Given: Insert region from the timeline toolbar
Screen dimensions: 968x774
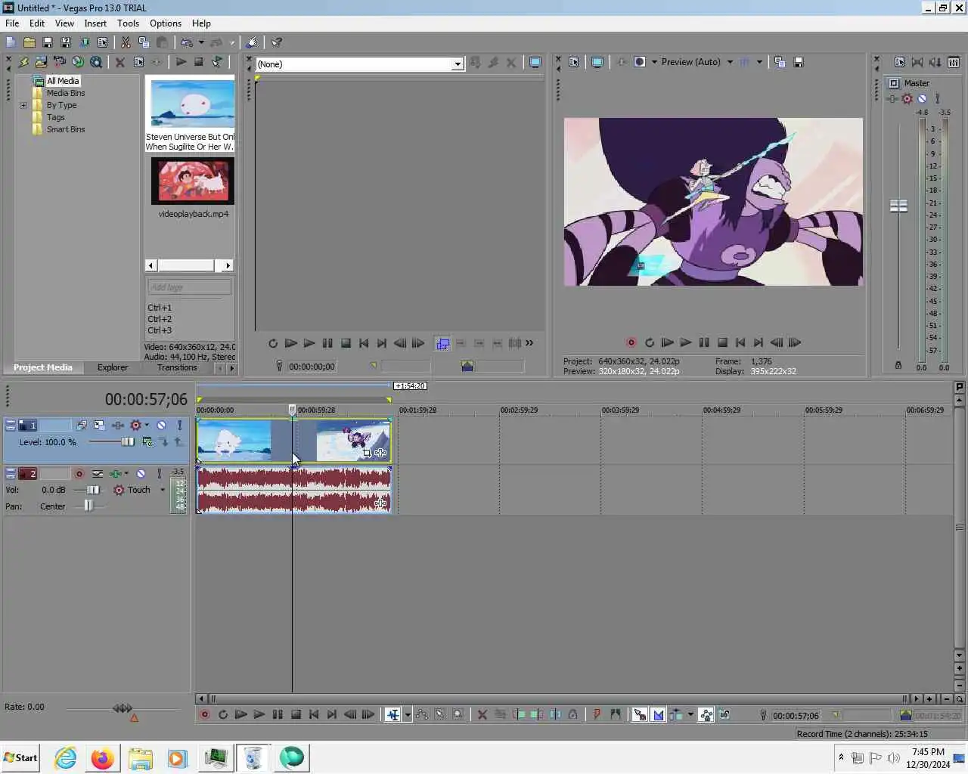Looking at the screenshot, I should point(615,714).
